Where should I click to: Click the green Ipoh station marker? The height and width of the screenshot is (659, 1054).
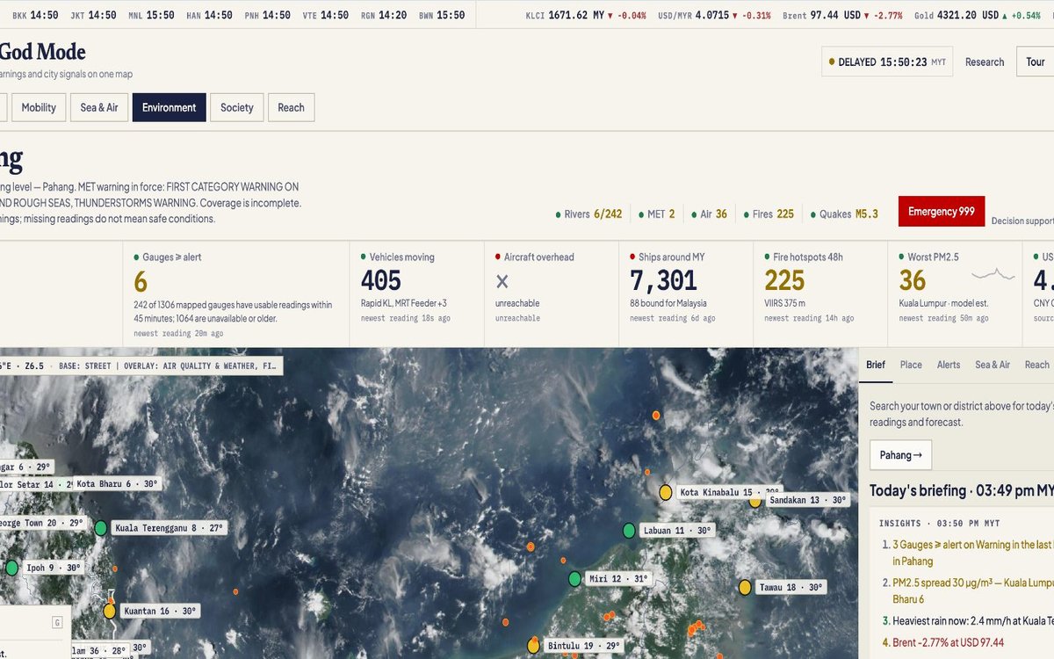[x=11, y=568]
